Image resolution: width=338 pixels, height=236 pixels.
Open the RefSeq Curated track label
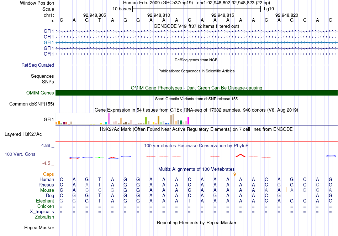[38, 65]
